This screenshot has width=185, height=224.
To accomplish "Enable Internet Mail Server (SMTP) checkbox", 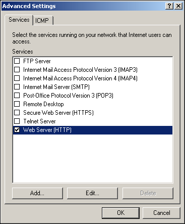I will 17,86.
